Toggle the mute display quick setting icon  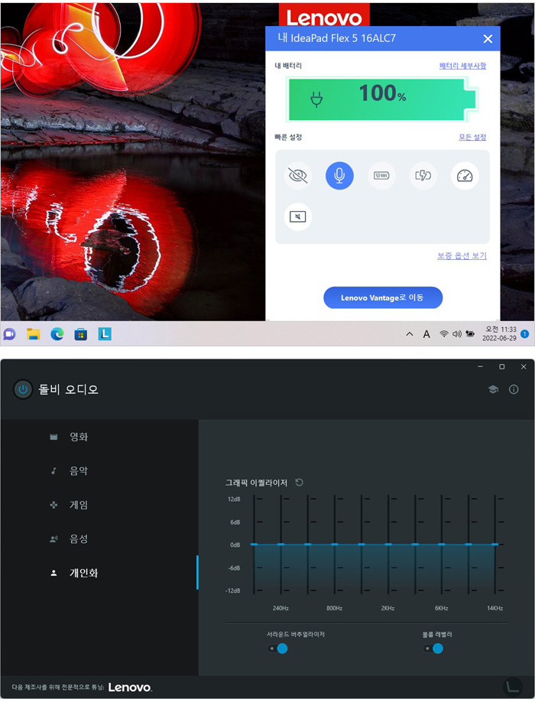pyautogui.click(x=298, y=217)
